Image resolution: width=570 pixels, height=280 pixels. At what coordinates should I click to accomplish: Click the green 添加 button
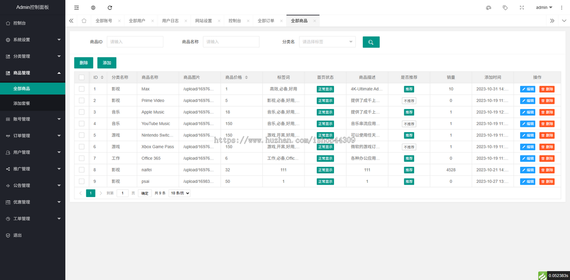[107, 63]
